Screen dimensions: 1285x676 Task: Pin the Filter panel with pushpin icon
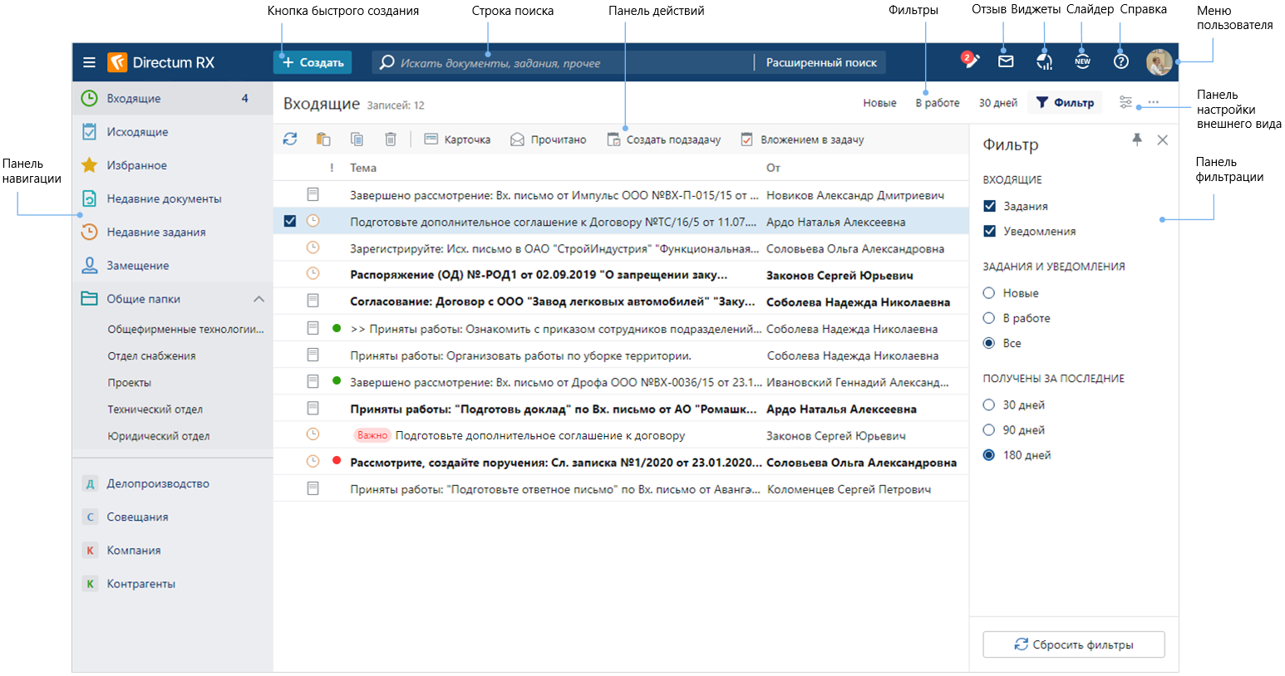click(x=1137, y=140)
